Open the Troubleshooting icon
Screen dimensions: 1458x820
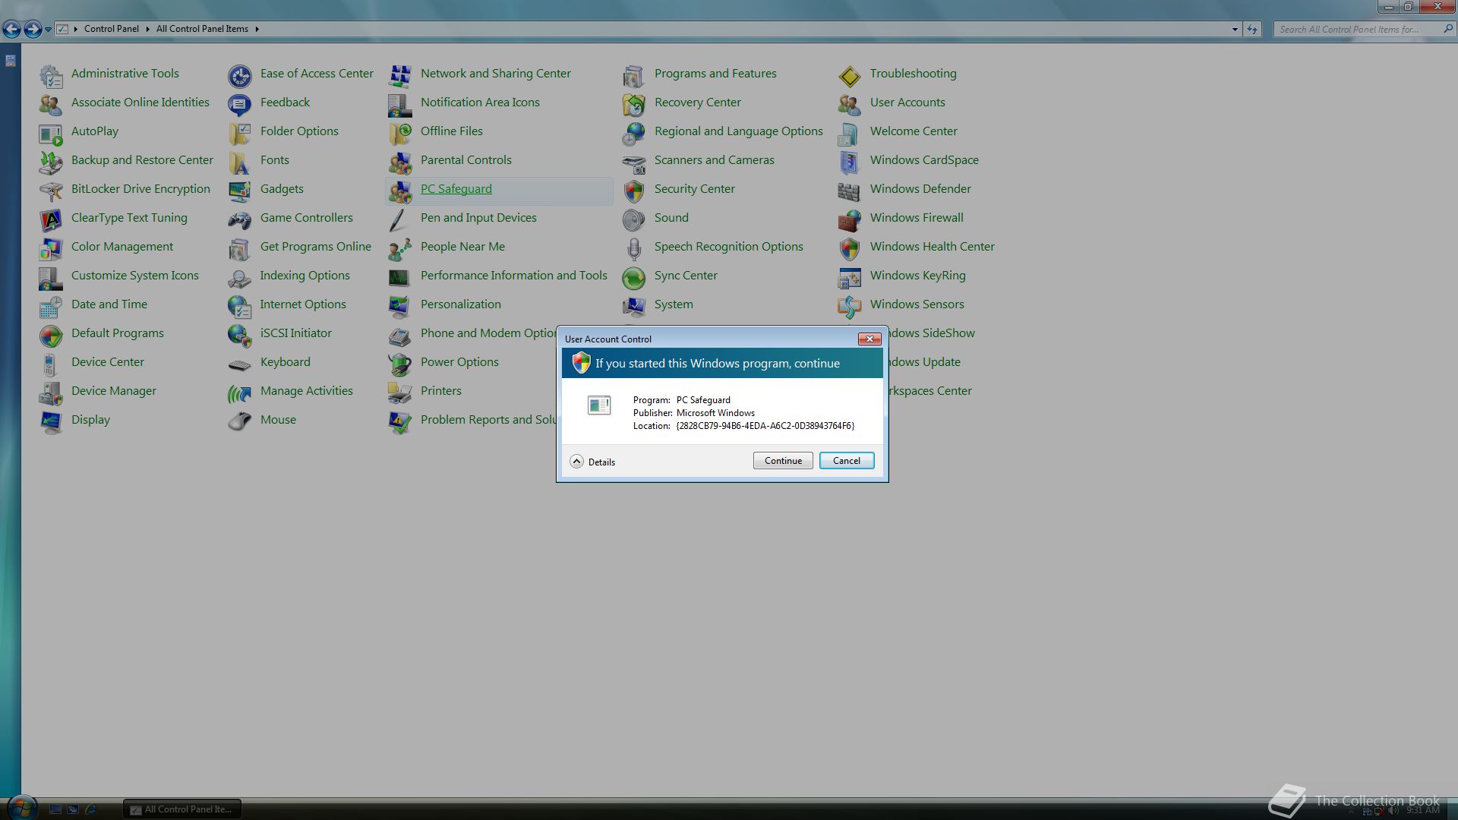click(x=850, y=75)
